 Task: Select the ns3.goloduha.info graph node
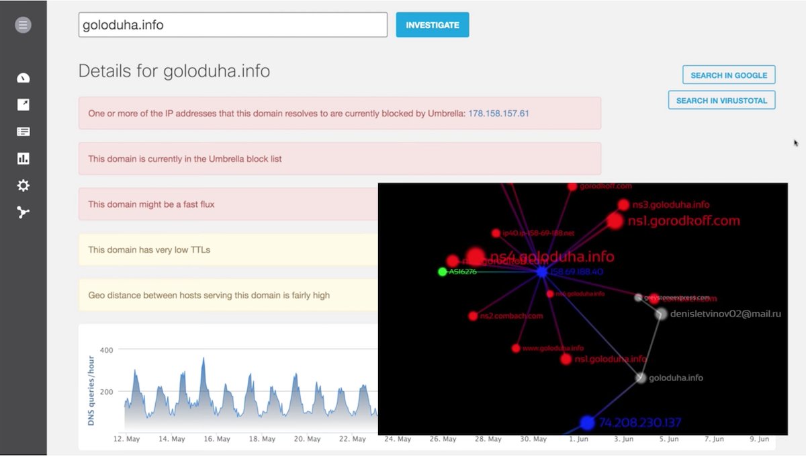(x=623, y=204)
